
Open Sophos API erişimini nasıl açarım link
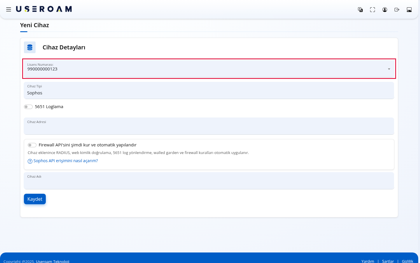tap(66, 161)
